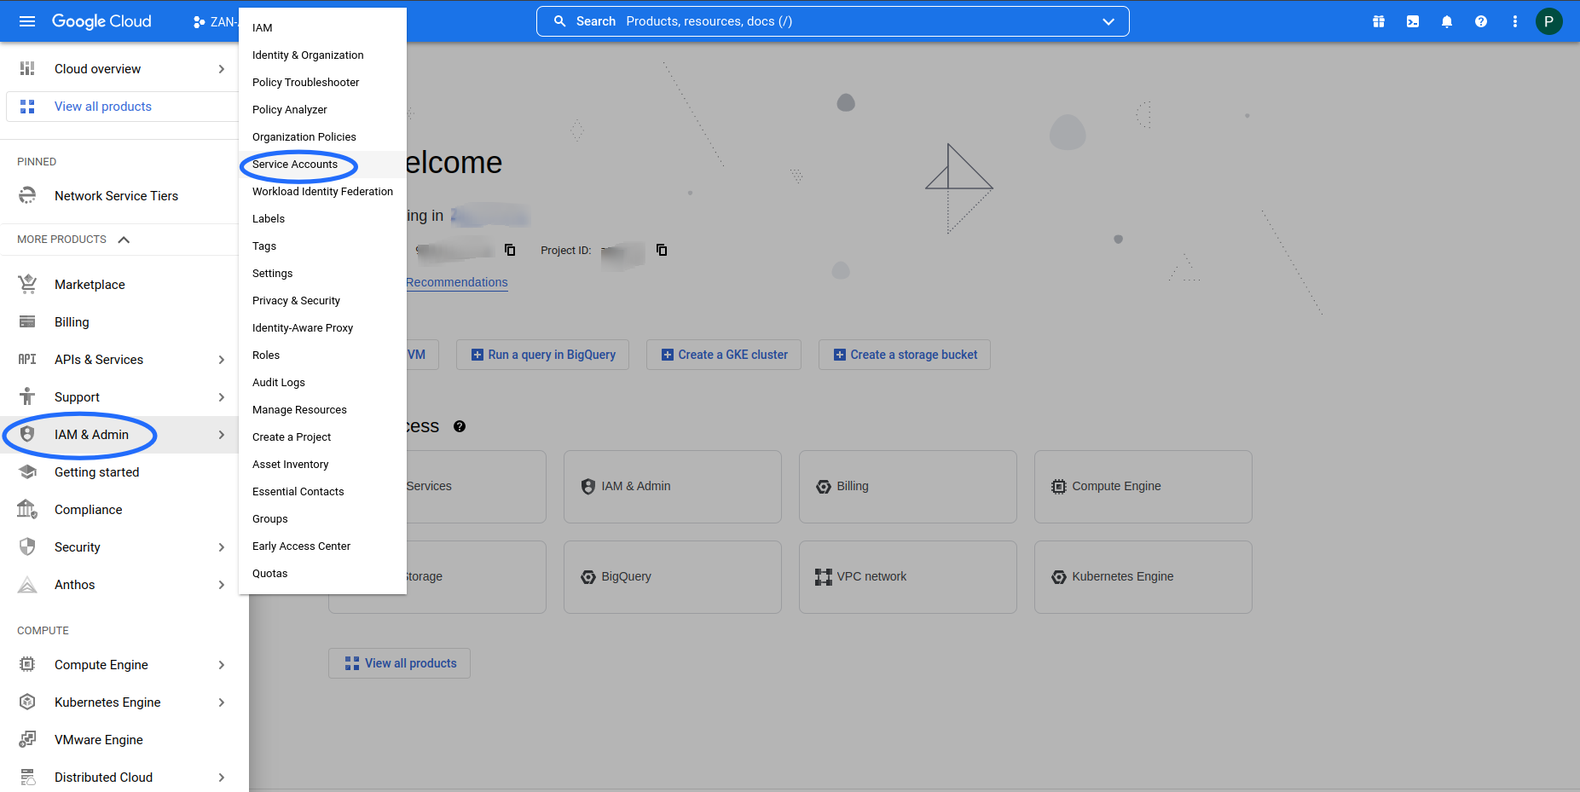Open the BigQuery quick access card

[x=673, y=577]
